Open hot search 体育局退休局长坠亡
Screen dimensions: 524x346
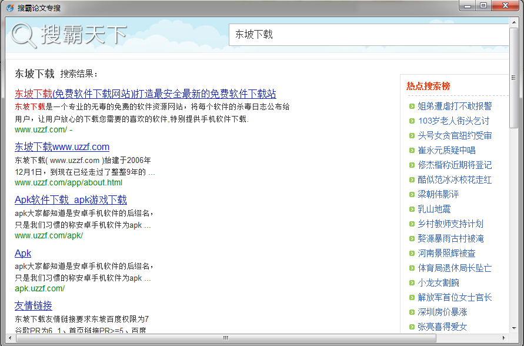coord(455,268)
